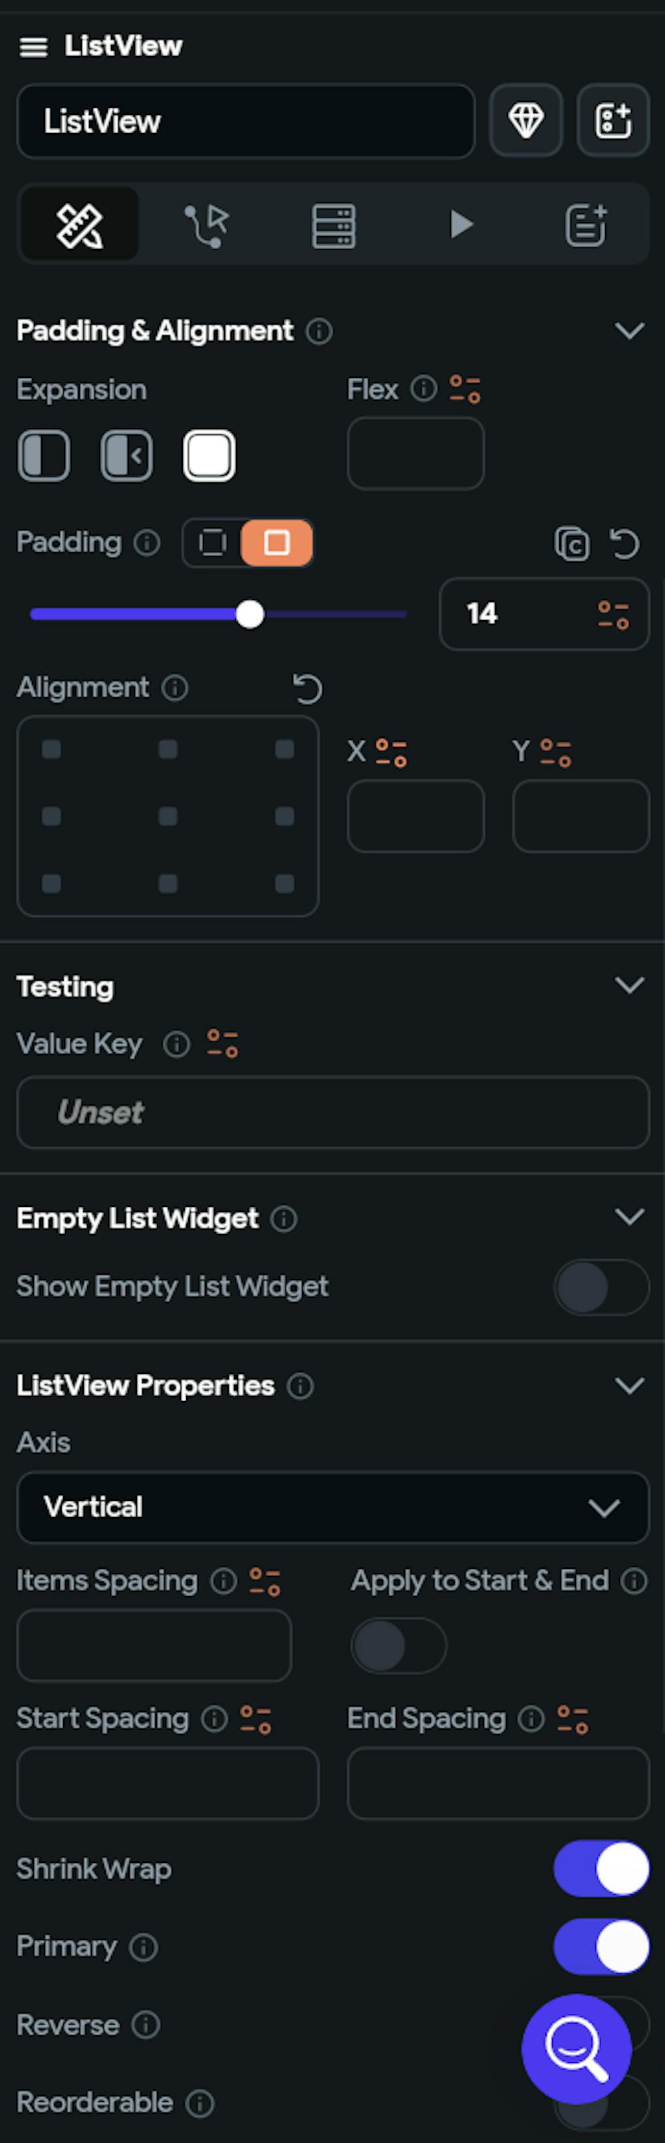
Task: Click the add component icon button
Action: point(612,120)
